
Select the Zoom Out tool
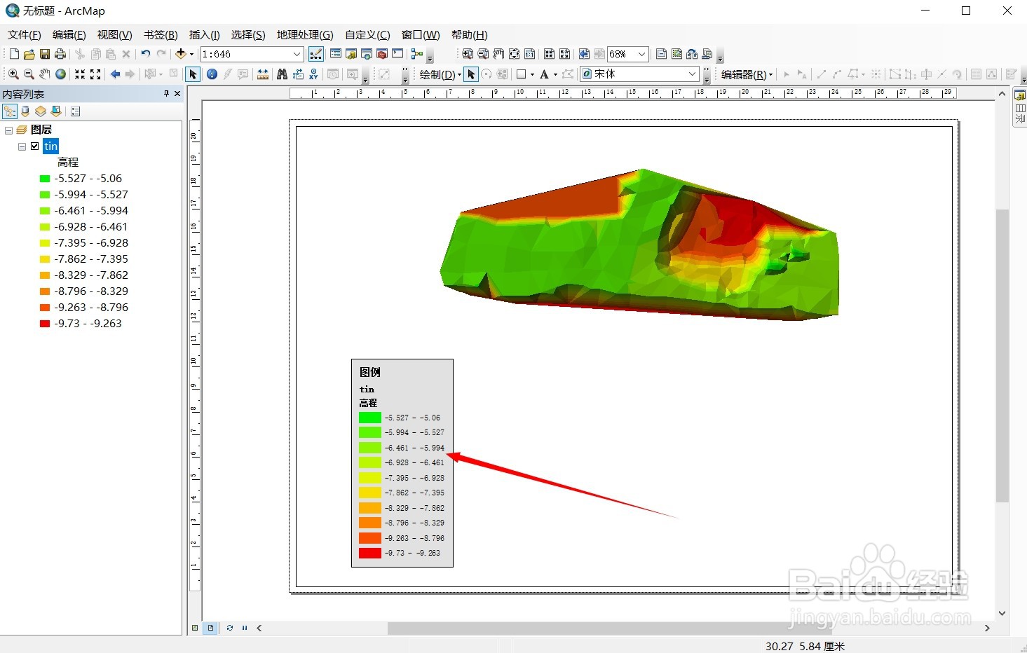pos(29,74)
